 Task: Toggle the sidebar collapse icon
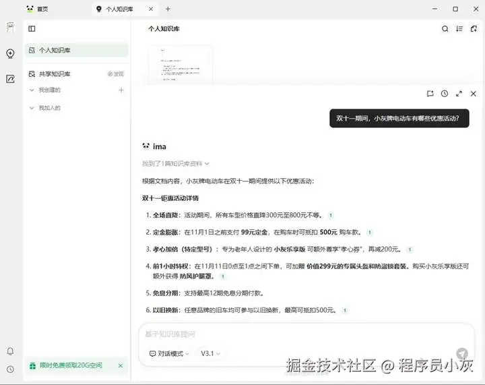(x=32, y=29)
